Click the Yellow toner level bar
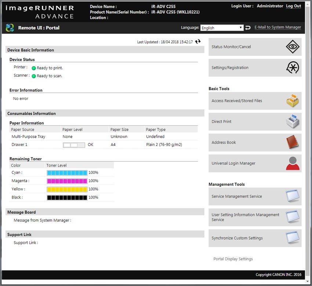This screenshot has width=312, height=286. 67,189
